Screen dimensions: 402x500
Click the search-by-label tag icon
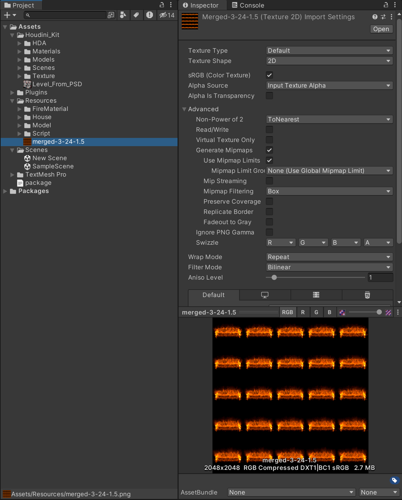point(137,15)
